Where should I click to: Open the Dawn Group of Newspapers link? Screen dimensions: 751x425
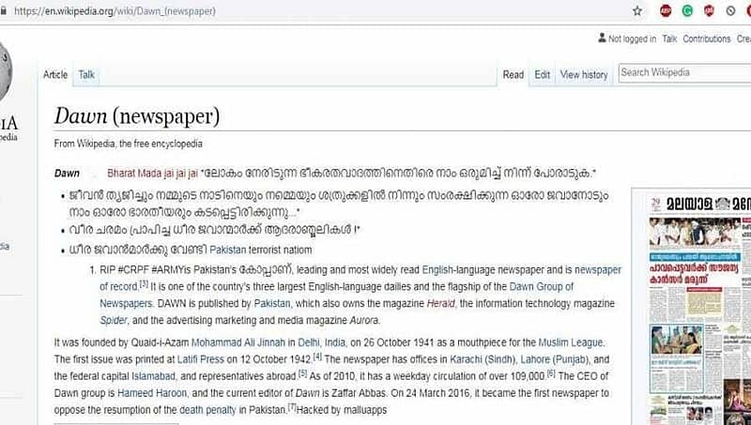tap(336, 295)
